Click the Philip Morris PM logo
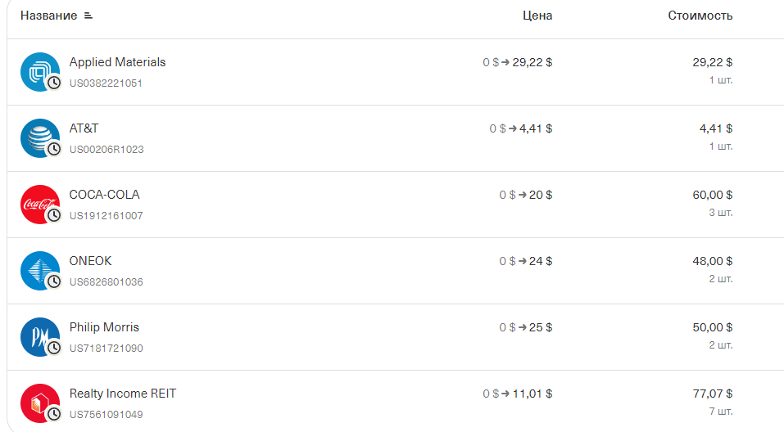The image size is (784, 432). (x=40, y=337)
